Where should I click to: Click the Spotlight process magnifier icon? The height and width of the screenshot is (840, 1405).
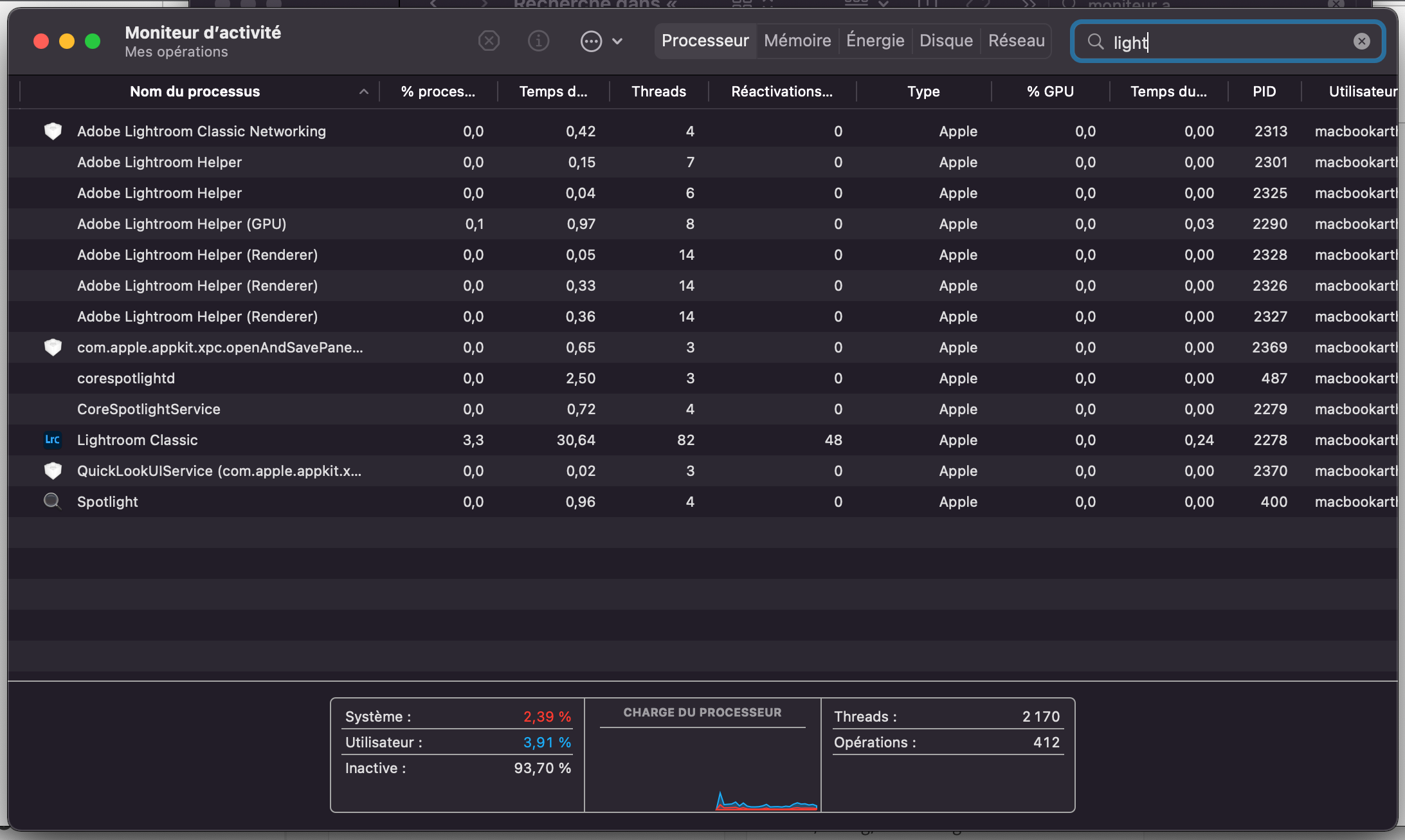[x=53, y=501]
